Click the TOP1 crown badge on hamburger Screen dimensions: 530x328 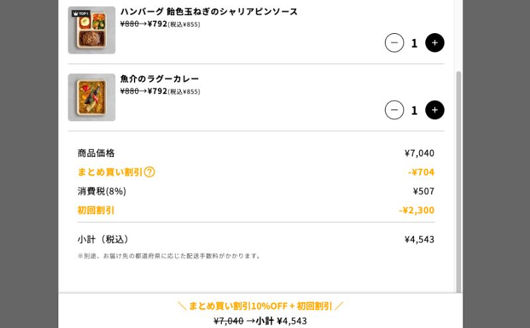(x=81, y=13)
